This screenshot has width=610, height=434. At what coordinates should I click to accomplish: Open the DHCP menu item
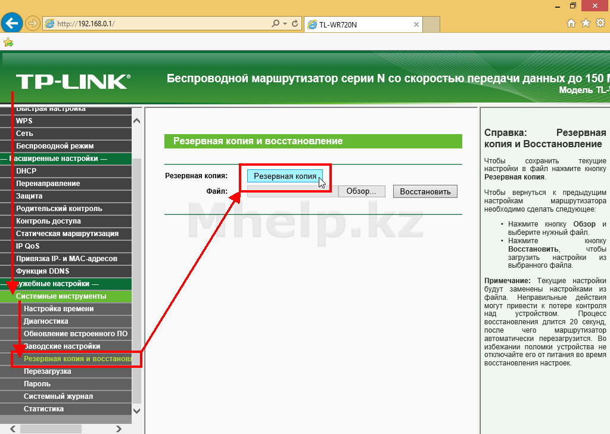66,171
